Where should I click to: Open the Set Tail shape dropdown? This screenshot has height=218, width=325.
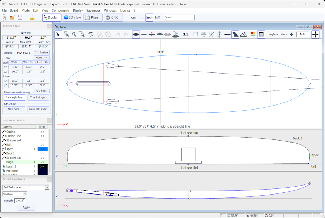point(47,187)
